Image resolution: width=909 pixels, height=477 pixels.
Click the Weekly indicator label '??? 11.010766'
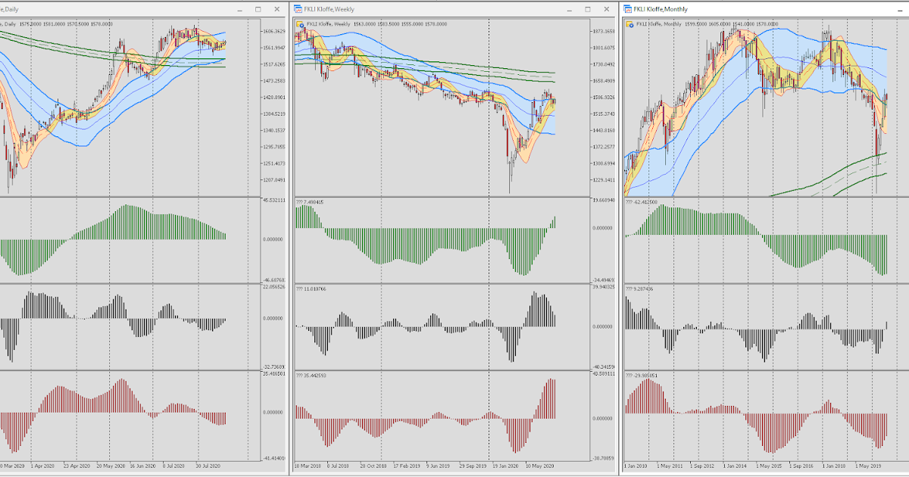310,289
